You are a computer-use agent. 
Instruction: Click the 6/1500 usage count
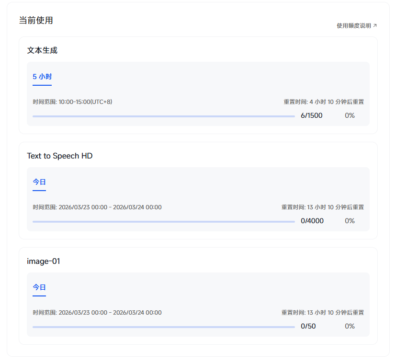pos(311,115)
